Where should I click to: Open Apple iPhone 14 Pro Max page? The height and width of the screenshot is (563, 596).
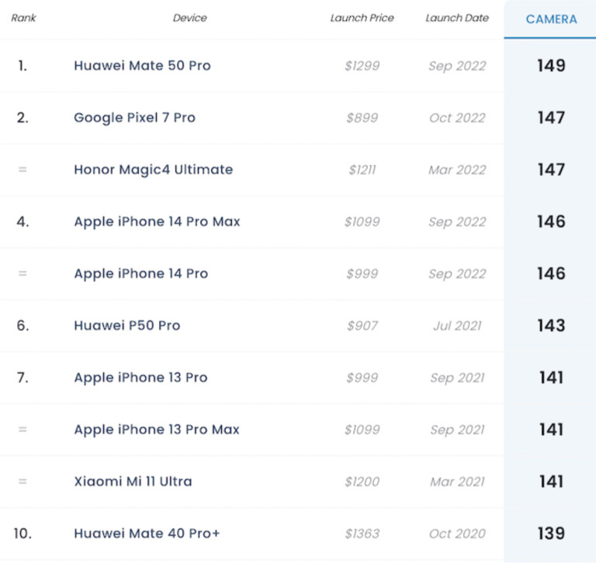pos(157,222)
